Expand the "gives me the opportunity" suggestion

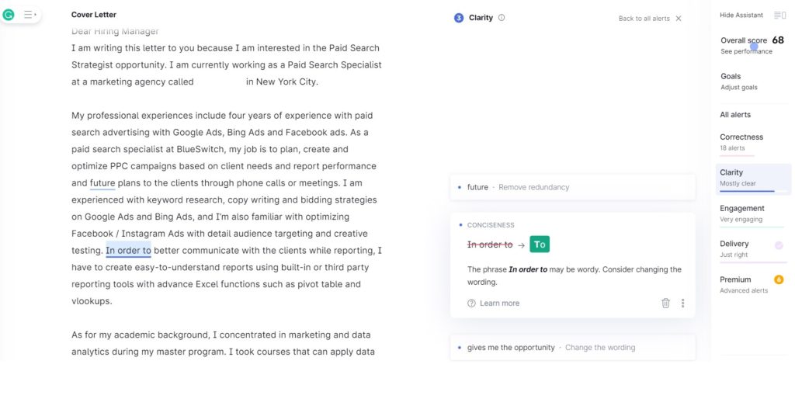pyautogui.click(x=572, y=348)
